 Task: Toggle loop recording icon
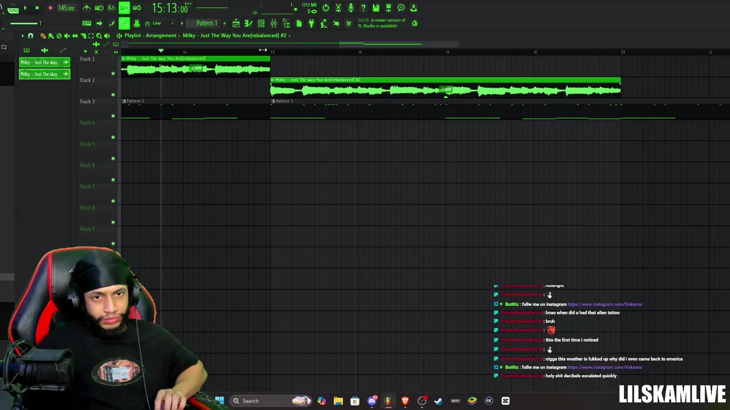pos(137,8)
